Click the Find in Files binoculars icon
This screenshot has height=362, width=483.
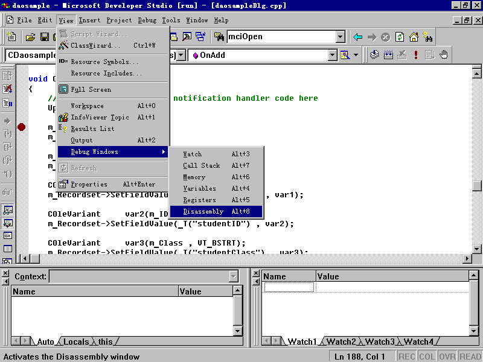click(219, 37)
